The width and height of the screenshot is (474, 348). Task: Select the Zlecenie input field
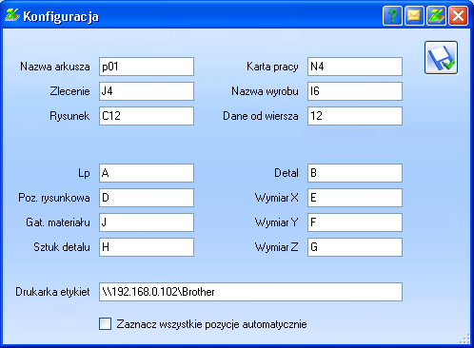[x=147, y=91]
